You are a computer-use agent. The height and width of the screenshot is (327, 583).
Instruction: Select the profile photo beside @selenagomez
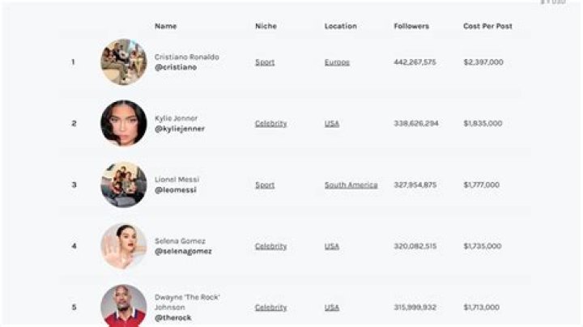pos(123,246)
